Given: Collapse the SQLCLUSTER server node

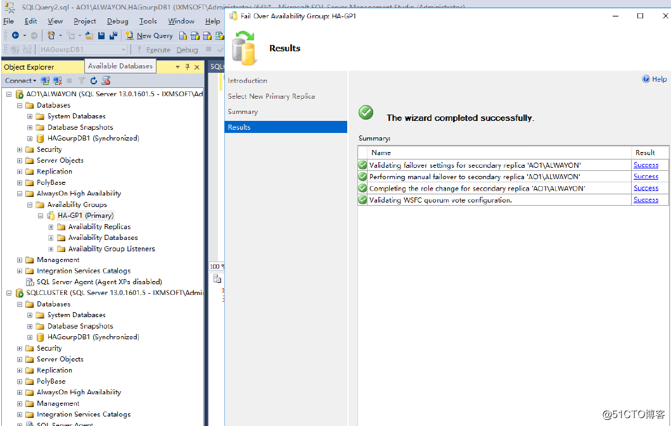Looking at the screenshot, I should coord(9,293).
